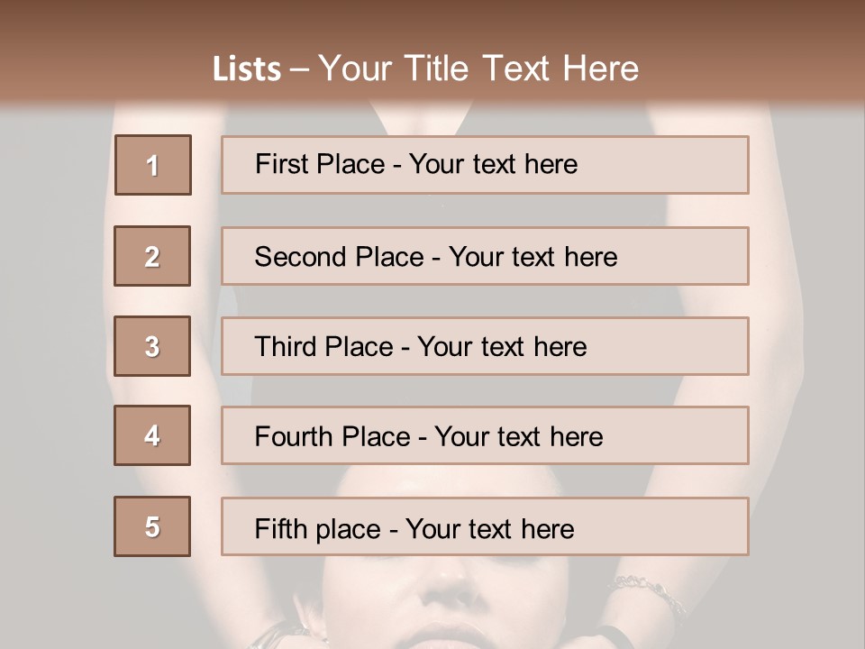Click the word "Fifth" in the last row
Screen dimensions: 865x649
(280, 528)
